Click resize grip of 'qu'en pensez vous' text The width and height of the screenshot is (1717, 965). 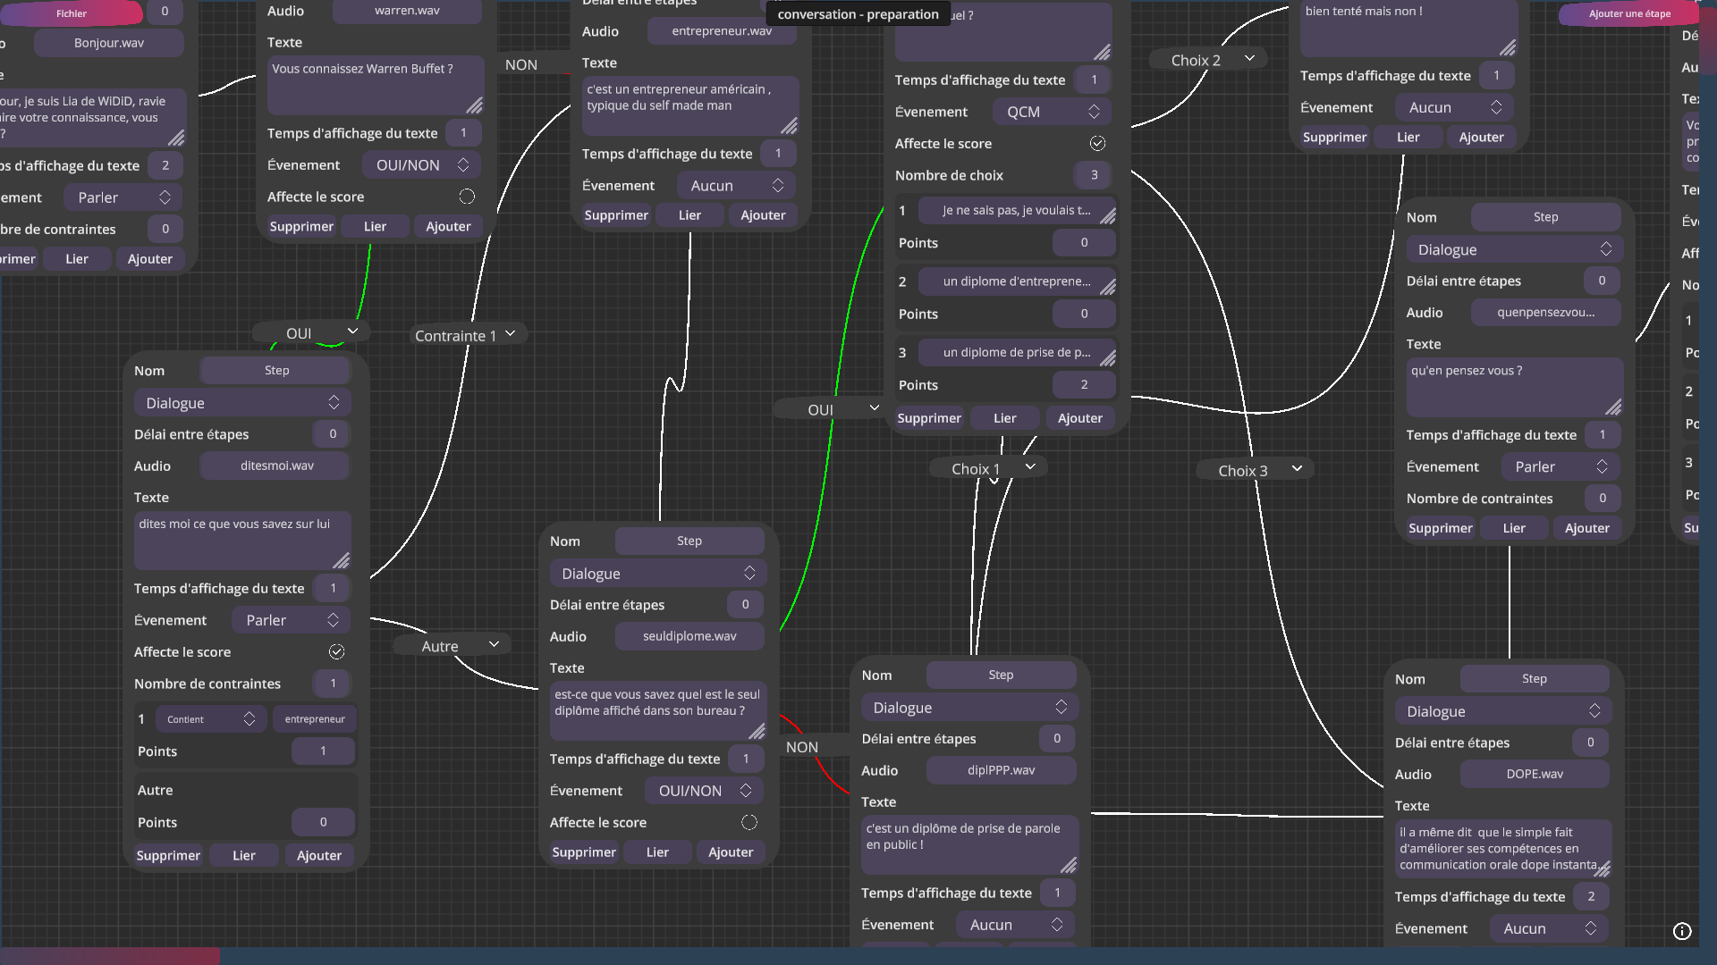coord(1612,407)
